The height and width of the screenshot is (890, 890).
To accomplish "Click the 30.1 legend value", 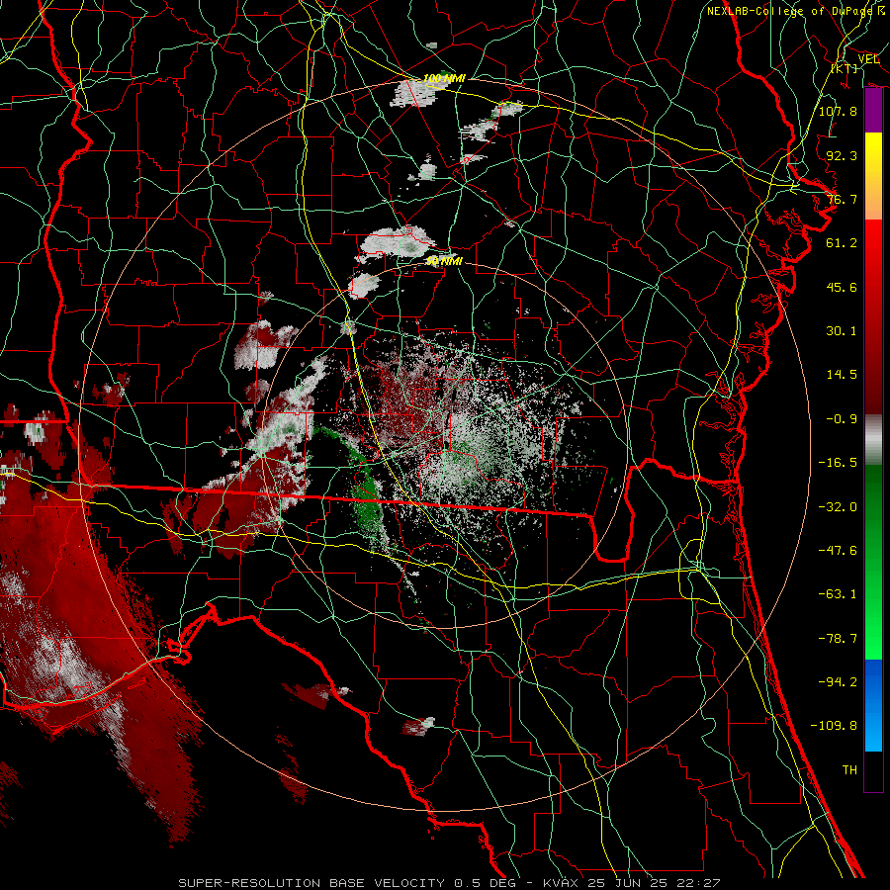I will (x=842, y=331).
